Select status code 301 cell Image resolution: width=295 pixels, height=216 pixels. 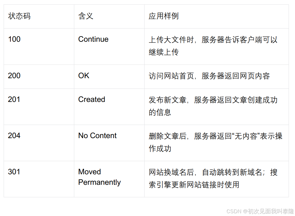39,179
